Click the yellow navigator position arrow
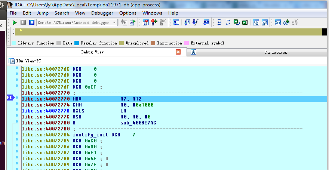The width and height of the screenshot is (329, 170). 21,30
